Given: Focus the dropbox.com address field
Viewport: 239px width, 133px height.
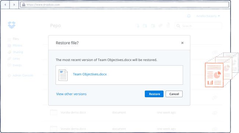Looking at the screenshot, I should 125,5.
